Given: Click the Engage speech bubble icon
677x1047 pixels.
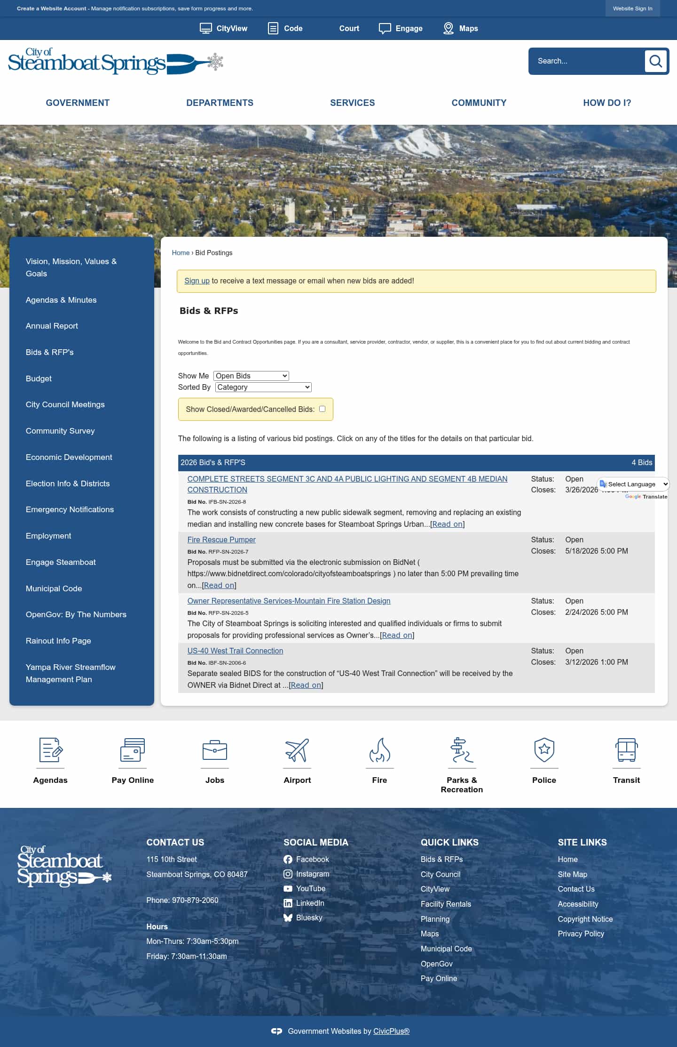Looking at the screenshot, I should pyautogui.click(x=385, y=29).
